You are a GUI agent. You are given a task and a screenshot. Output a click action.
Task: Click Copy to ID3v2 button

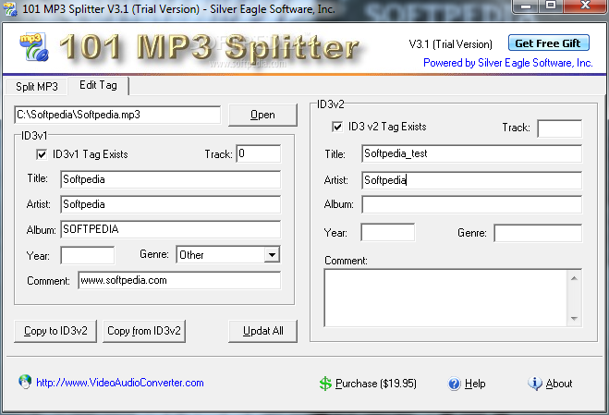click(x=55, y=331)
